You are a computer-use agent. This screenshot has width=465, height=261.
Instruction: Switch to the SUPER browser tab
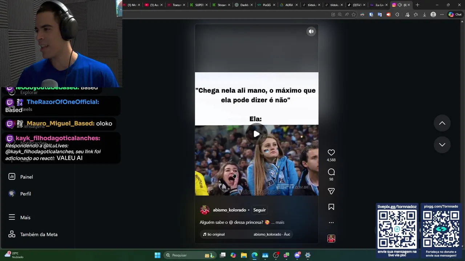tap(199, 5)
